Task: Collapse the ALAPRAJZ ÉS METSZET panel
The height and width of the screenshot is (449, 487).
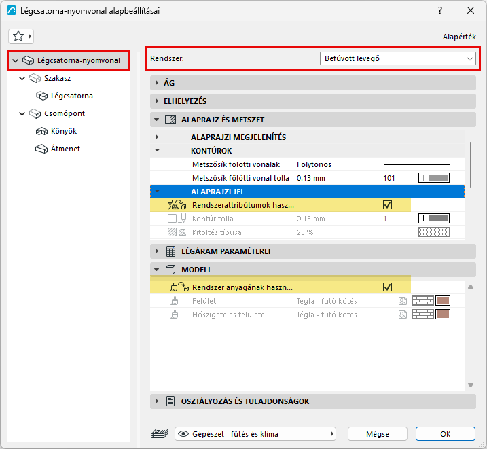Action: (x=157, y=120)
